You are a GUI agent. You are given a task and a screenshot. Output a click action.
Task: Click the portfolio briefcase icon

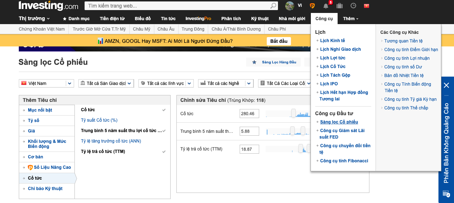pyautogui.click(x=339, y=6)
